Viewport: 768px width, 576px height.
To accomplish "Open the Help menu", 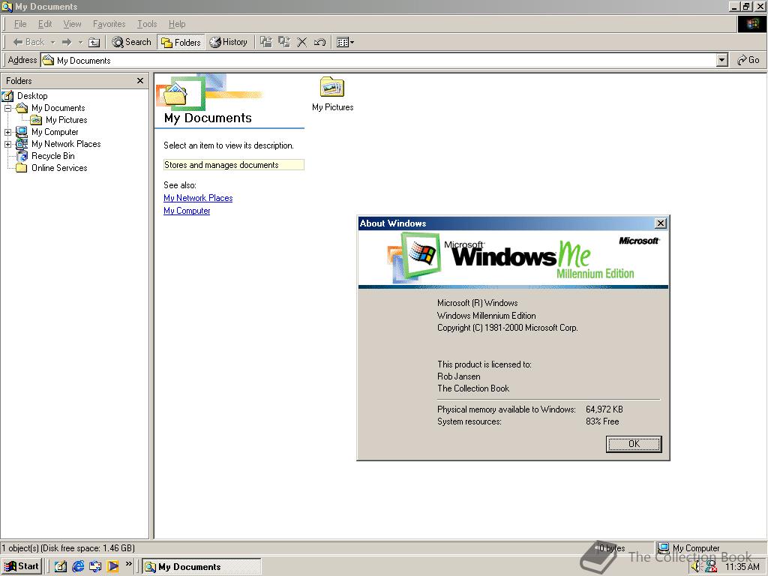I will pyautogui.click(x=177, y=24).
